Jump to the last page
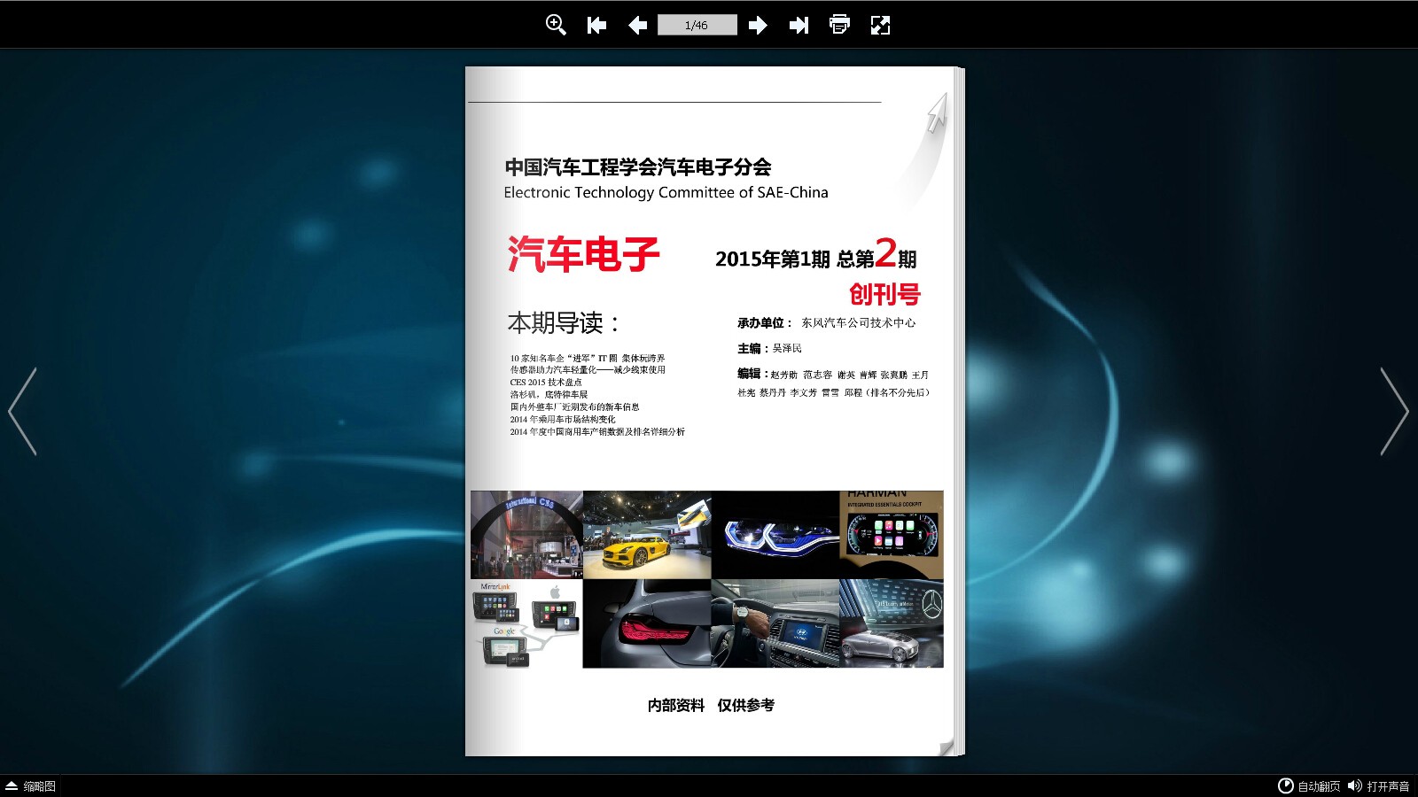Screen dimensions: 1418x797 pos(799,25)
